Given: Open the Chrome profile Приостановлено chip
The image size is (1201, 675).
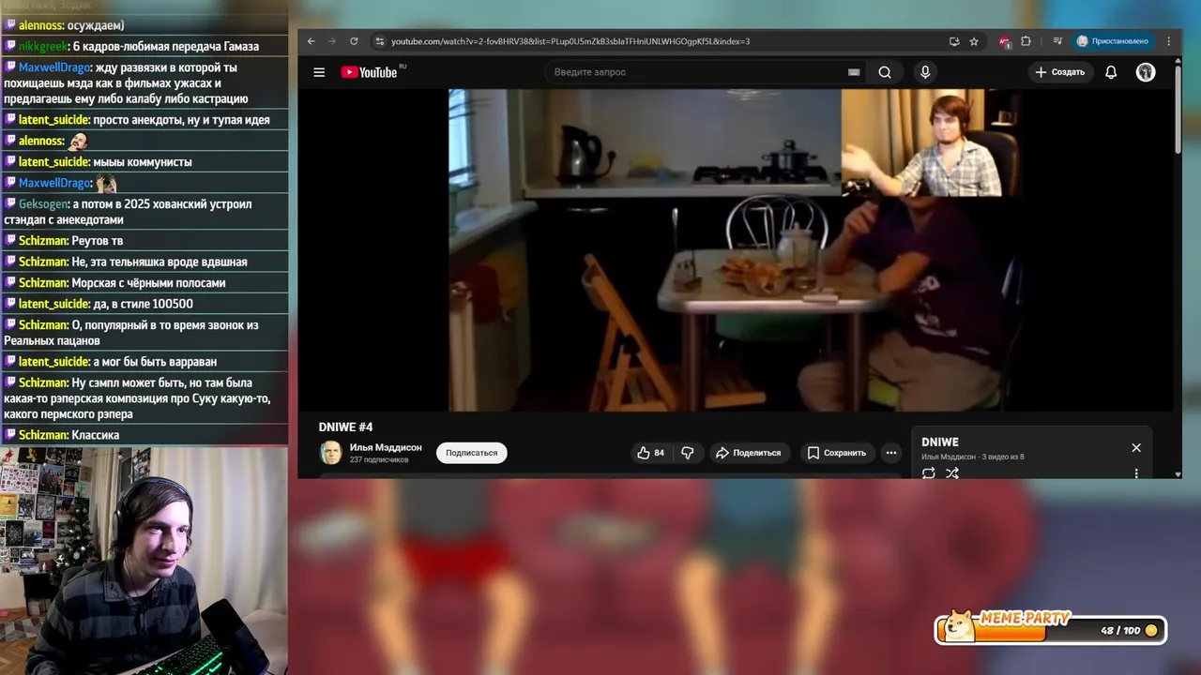Looking at the screenshot, I should click(x=1113, y=41).
